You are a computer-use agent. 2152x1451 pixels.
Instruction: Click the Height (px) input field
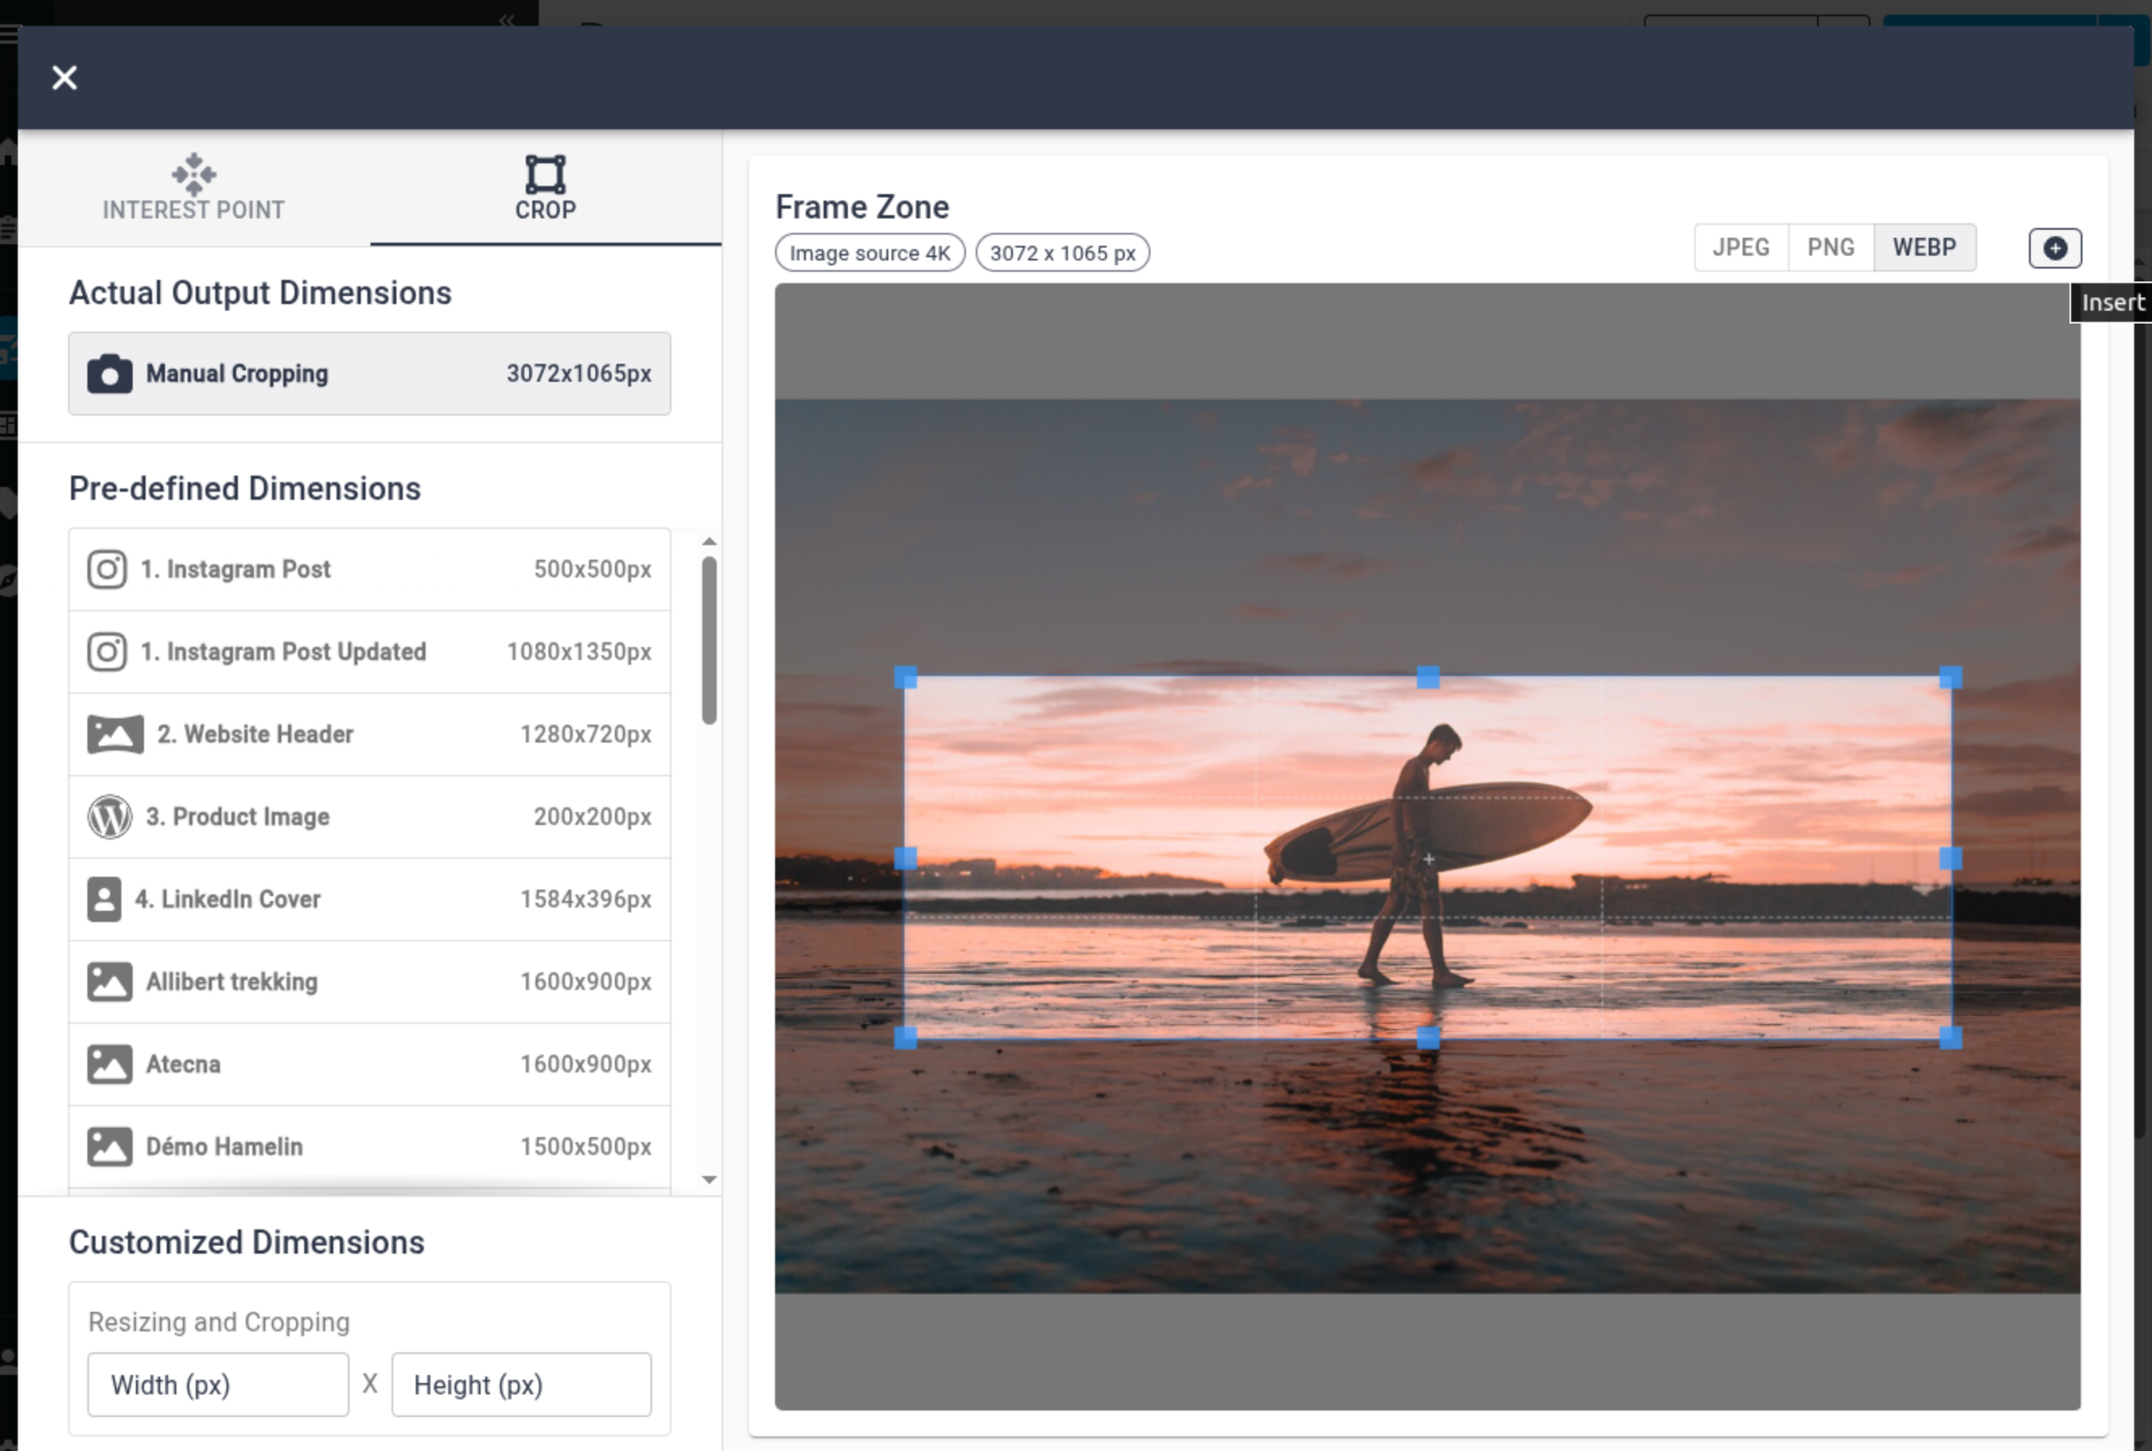pos(521,1385)
